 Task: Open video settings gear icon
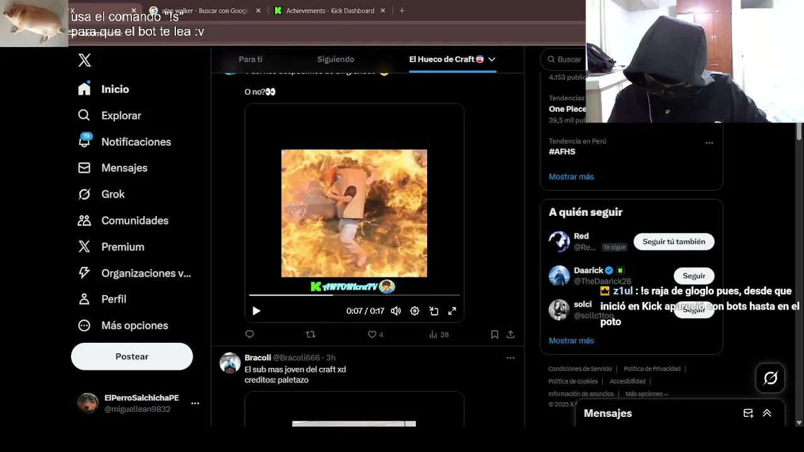[415, 311]
